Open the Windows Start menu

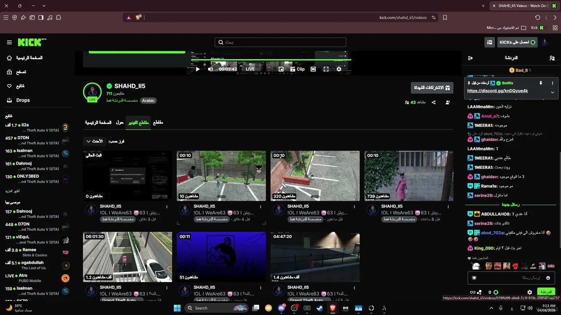[177, 308]
